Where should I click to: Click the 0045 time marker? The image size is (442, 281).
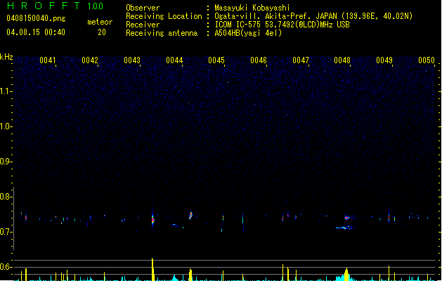216,60
